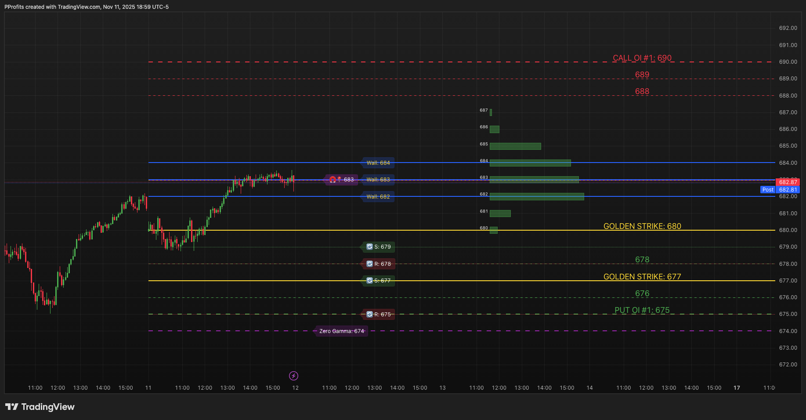Image resolution: width=806 pixels, height=420 pixels.
Task: Toggle the Wall: 682 level label
Action: [378, 196]
